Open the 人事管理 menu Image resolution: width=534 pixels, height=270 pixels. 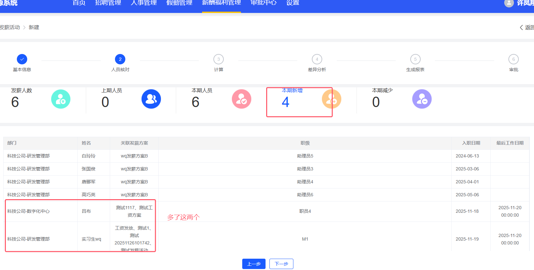144,3
